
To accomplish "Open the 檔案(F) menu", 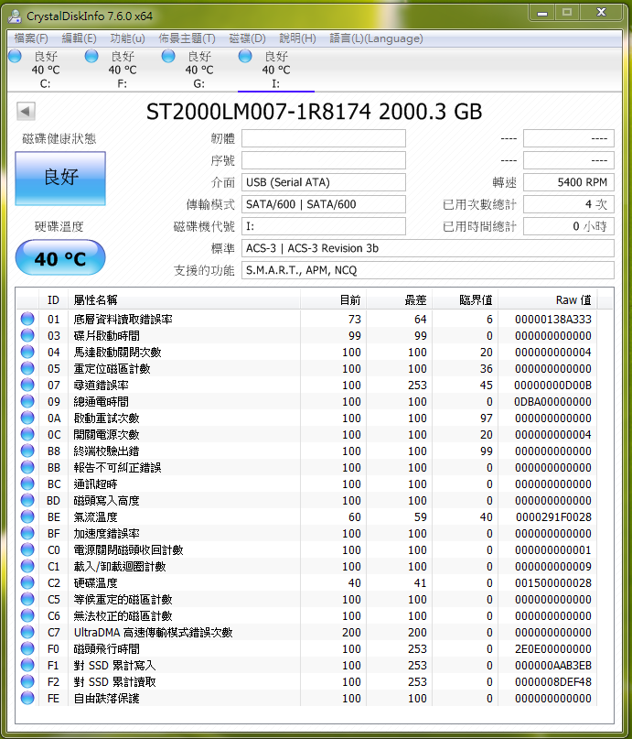I will (31, 38).
